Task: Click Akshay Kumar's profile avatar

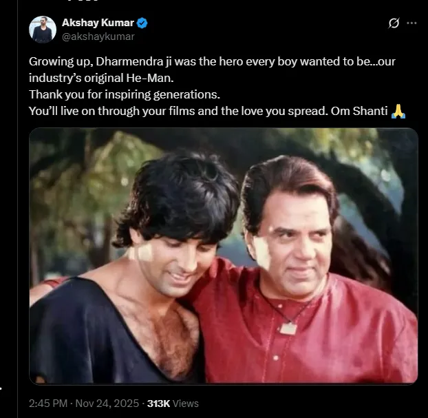Action: [42, 30]
